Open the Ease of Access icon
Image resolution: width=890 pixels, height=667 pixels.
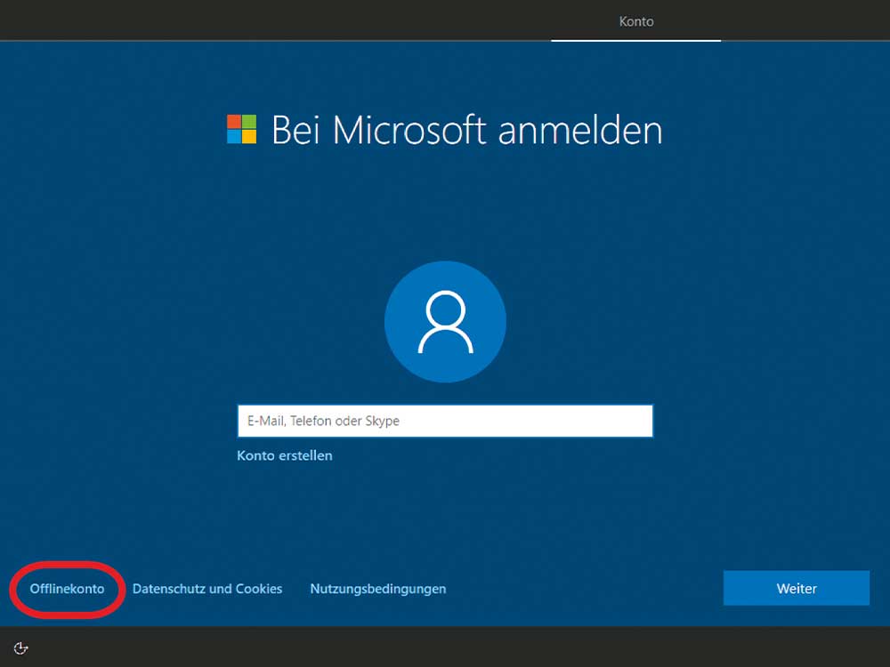click(21, 647)
